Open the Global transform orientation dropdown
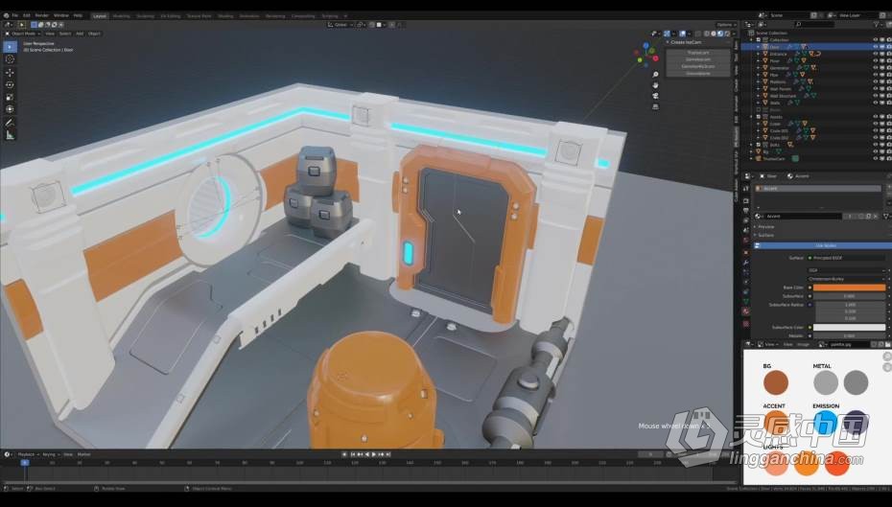 (340, 25)
